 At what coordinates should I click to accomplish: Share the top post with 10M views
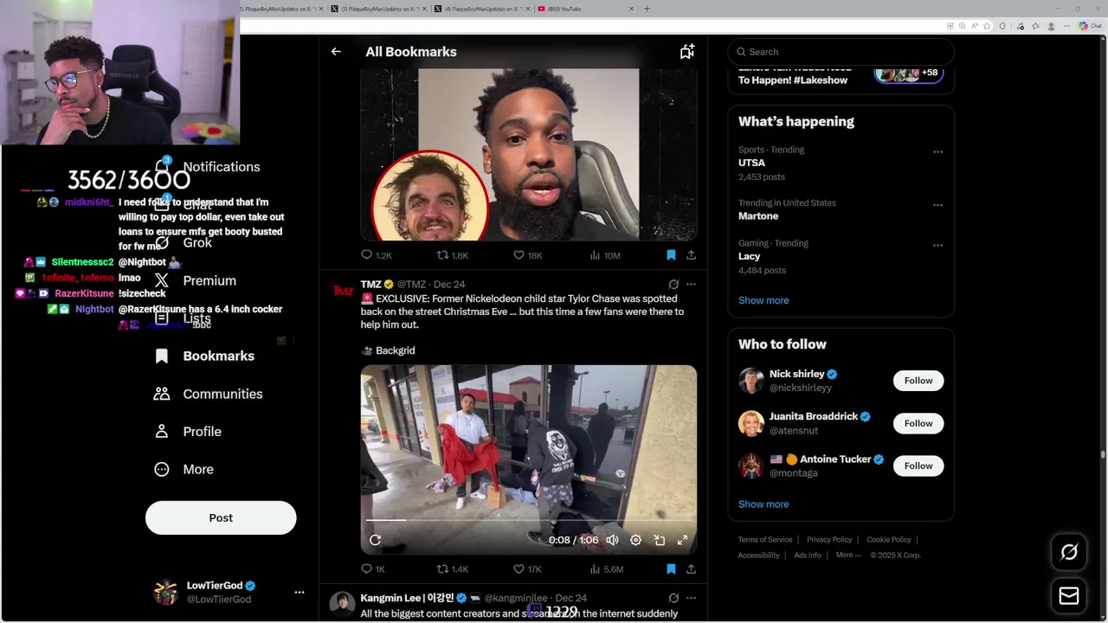[x=691, y=255]
